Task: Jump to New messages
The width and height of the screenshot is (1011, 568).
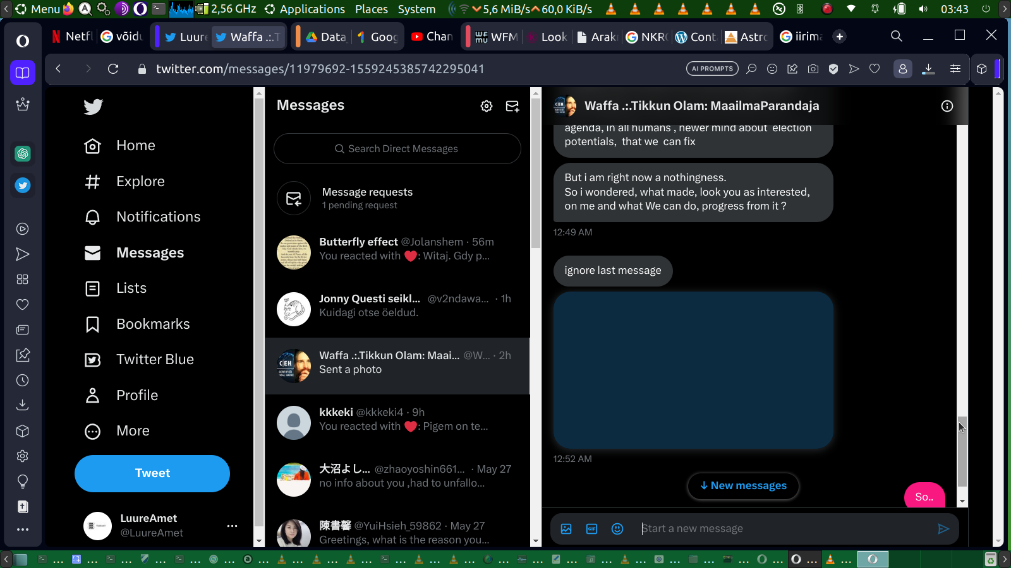Action: 743,486
